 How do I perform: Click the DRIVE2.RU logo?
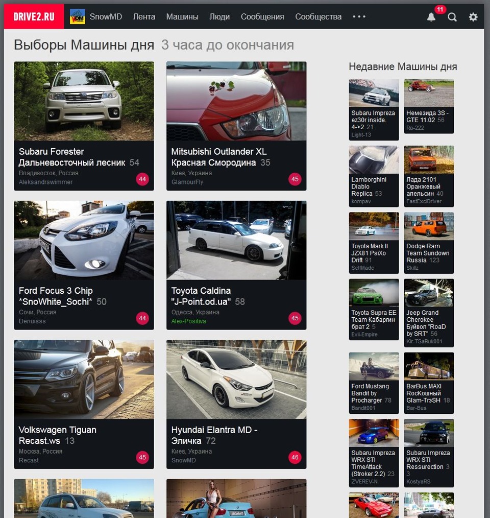tap(34, 16)
